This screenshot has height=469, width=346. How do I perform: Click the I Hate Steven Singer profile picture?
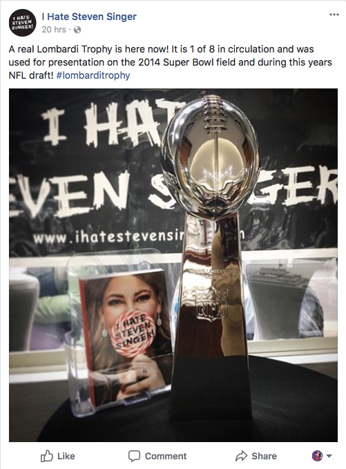pyautogui.click(x=22, y=23)
